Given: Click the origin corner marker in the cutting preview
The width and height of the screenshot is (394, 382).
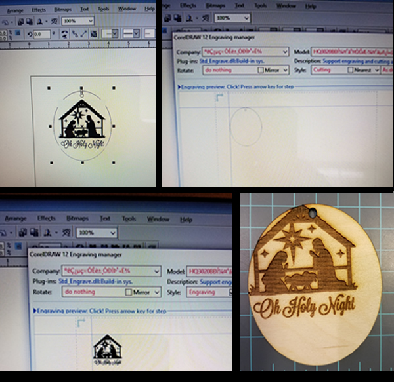Looking at the screenshot, I should click(x=219, y=97).
